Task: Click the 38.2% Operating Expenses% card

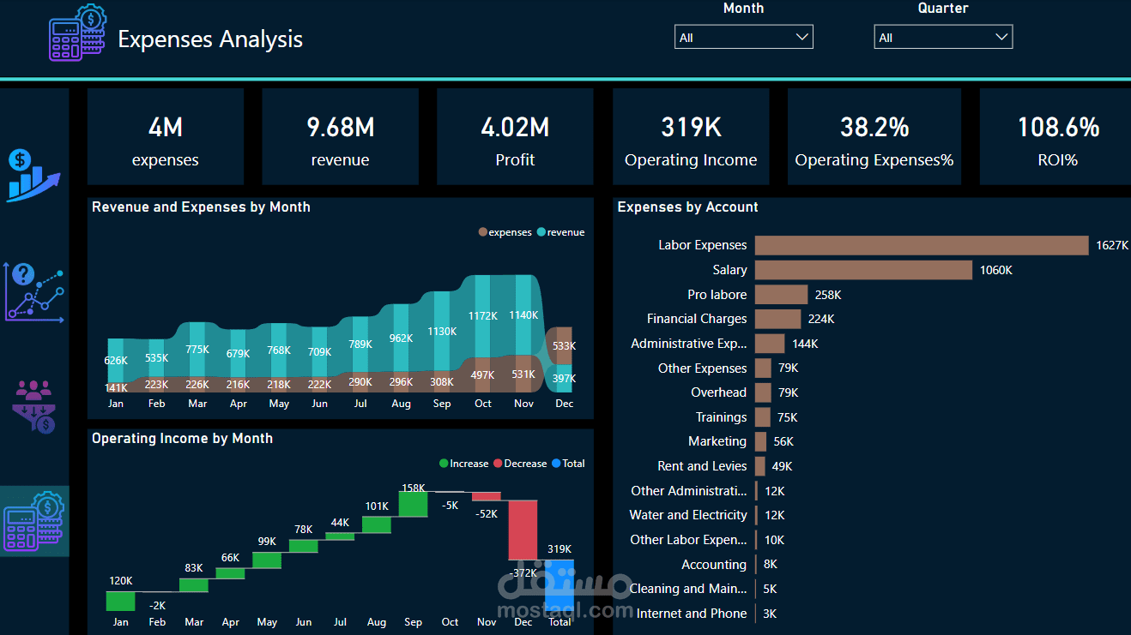Action: pos(874,135)
